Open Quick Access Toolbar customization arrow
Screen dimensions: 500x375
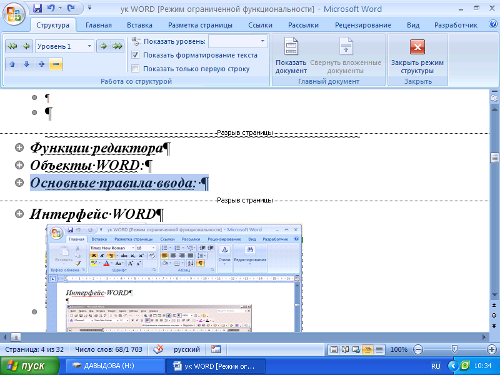click(89, 8)
